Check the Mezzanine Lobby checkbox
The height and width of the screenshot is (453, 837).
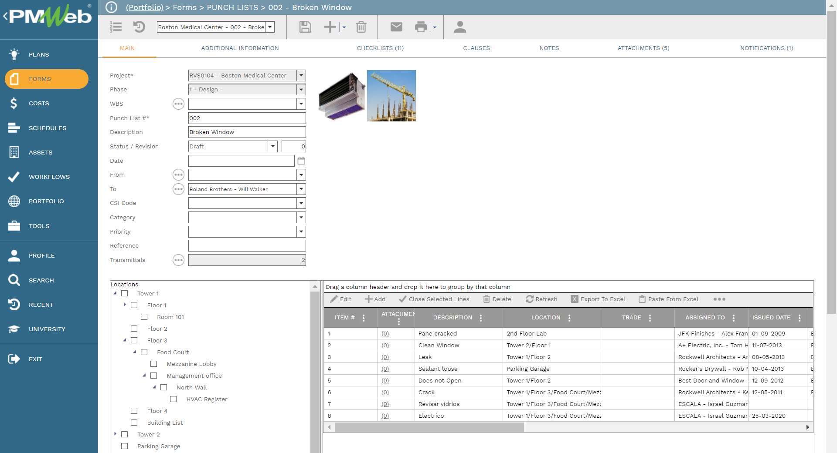pyautogui.click(x=154, y=364)
